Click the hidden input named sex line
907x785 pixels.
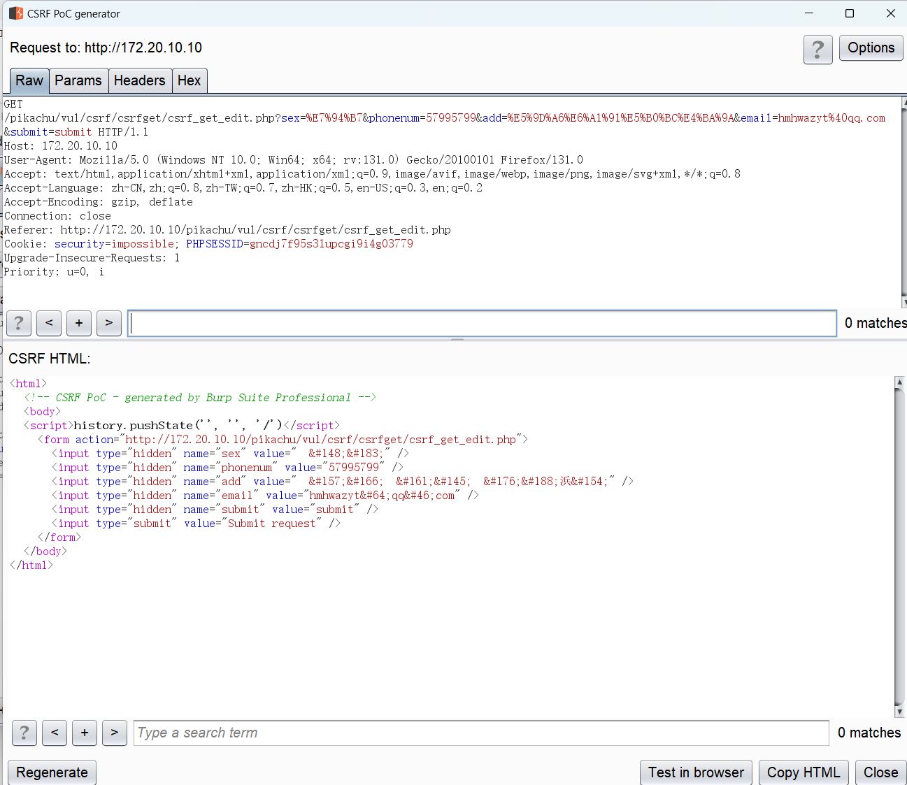230,454
